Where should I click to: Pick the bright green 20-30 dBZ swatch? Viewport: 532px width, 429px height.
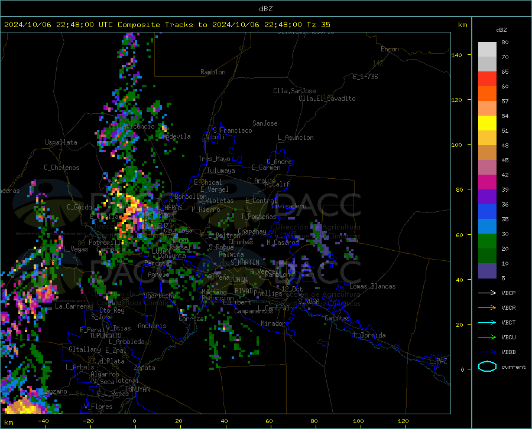[x=487, y=241]
